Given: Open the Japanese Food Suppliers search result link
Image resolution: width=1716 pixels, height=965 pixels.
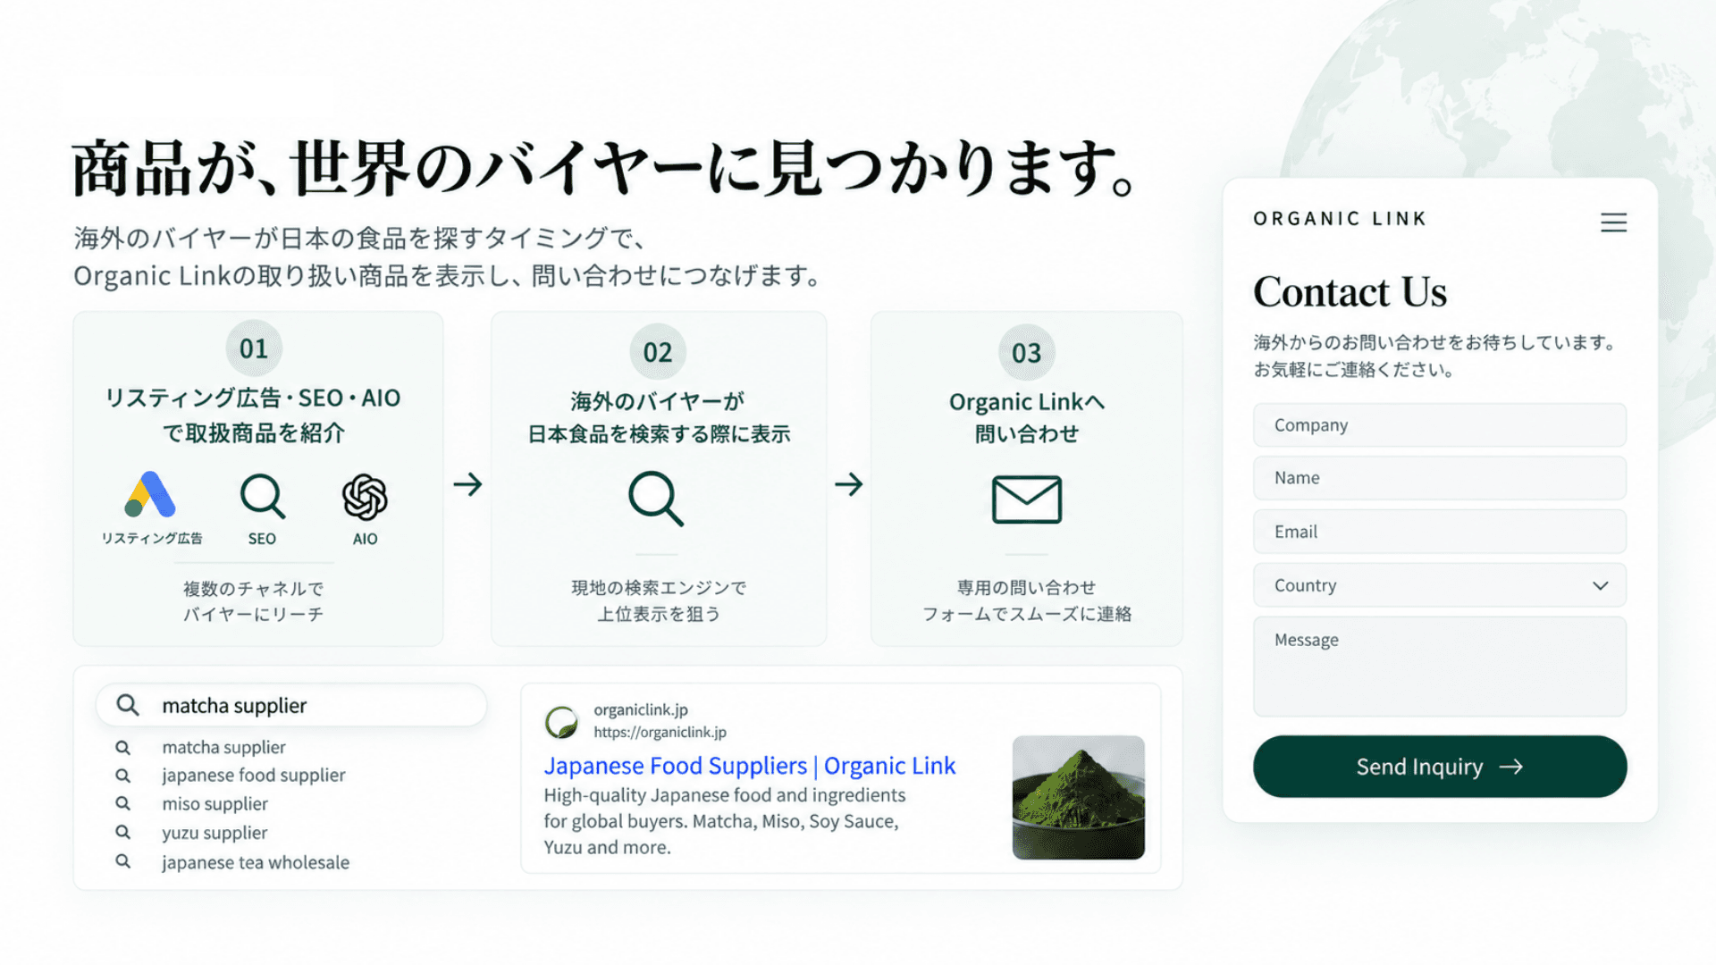Looking at the screenshot, I should click(x=749, y=766).
